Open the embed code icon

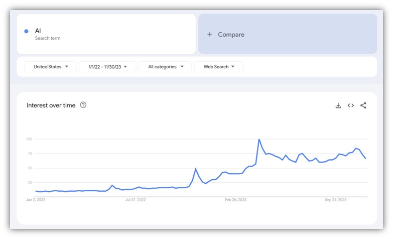click(351, 105)
